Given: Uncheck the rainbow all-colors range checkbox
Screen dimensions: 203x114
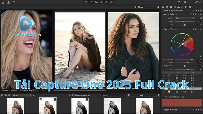Looking at the screenshot, I should pos(163,92).
